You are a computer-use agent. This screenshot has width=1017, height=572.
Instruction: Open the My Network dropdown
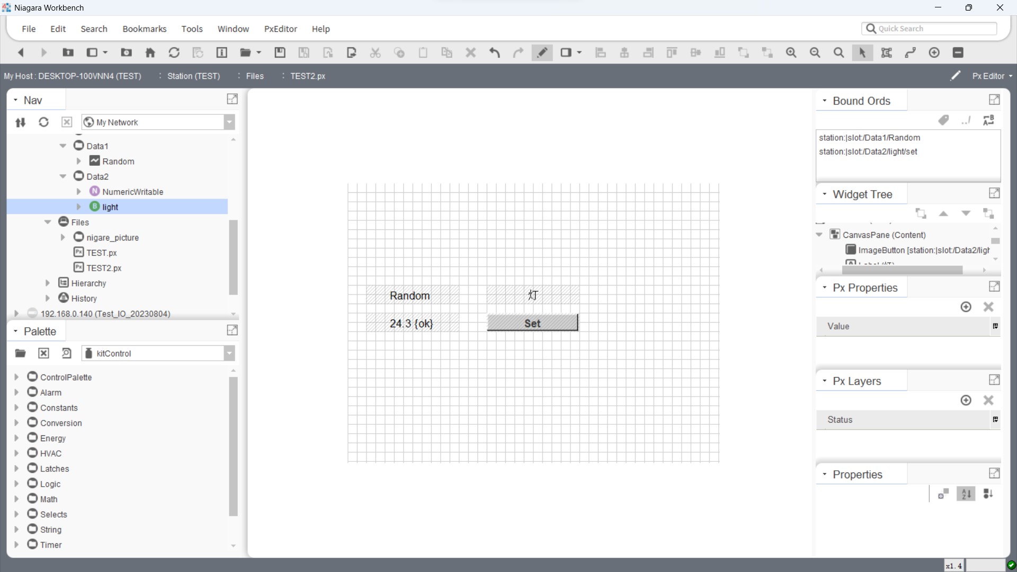(x=229, y=122)
